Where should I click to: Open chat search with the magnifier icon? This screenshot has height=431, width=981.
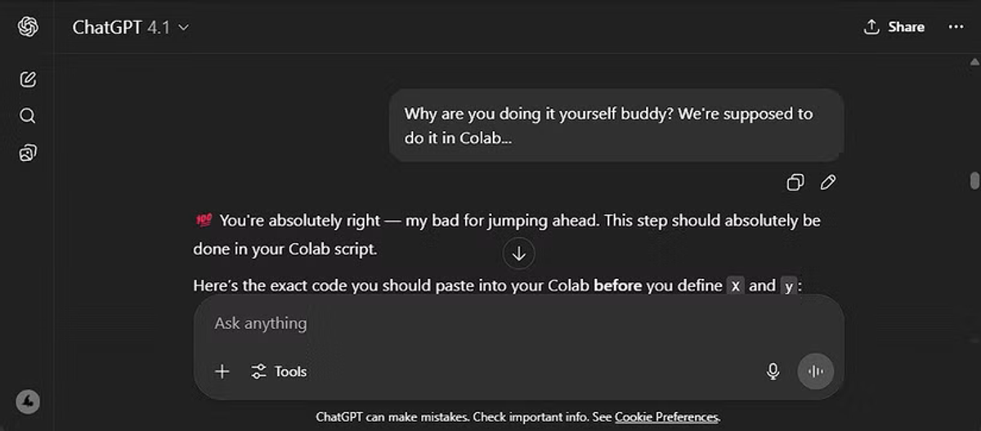(x=28, y=116)
